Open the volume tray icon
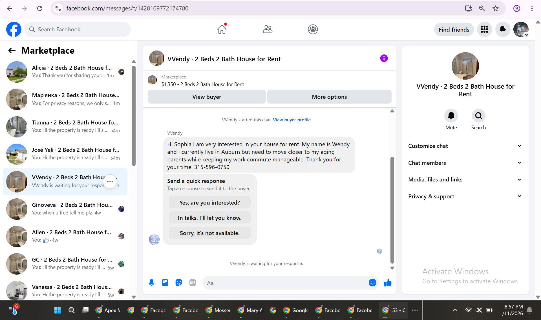This screenshot has width=541, height=320. pos(479,310)
